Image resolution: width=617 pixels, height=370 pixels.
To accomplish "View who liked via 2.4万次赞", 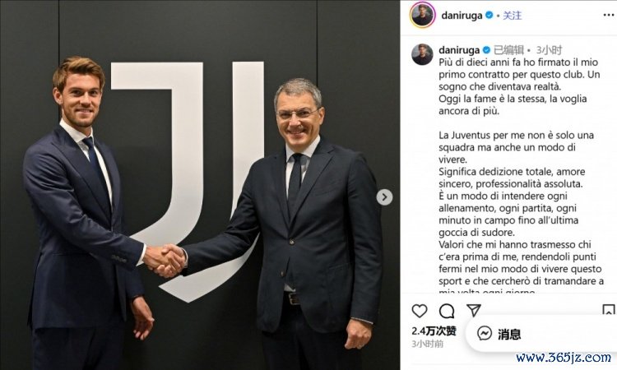I will (x=434, y=331).
